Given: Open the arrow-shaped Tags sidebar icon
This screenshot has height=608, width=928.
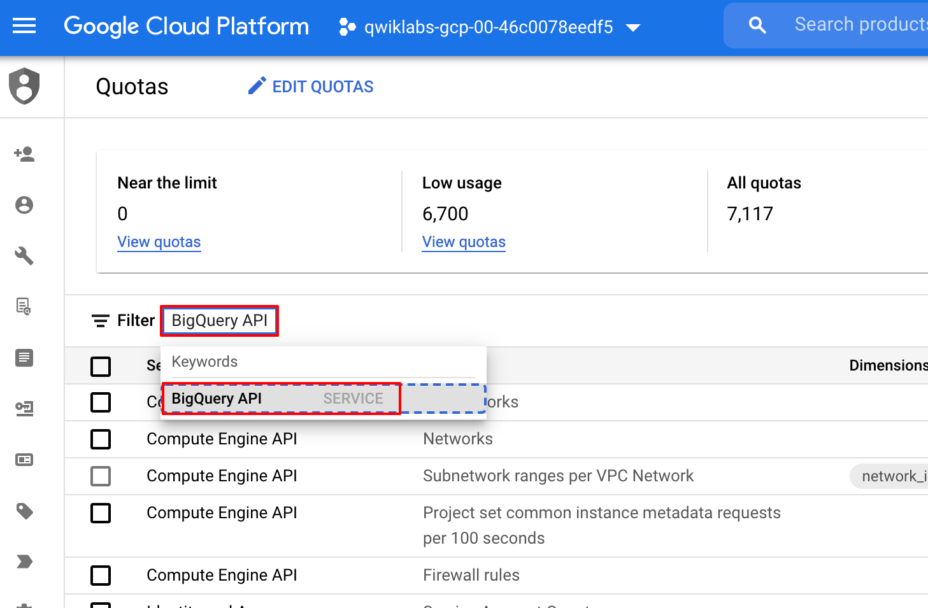Looking at the screenshot, I should point(24,562).
